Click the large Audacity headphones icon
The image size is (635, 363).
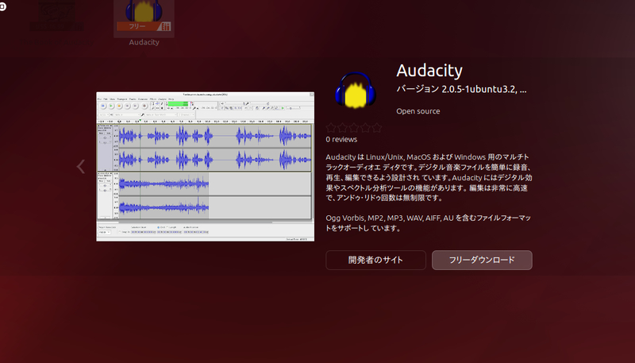click(x=356, y=91)
